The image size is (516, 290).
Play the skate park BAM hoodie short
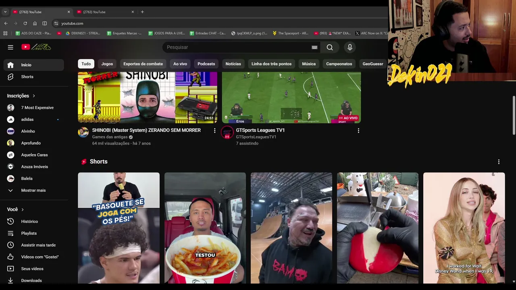[x=291, y=228]
